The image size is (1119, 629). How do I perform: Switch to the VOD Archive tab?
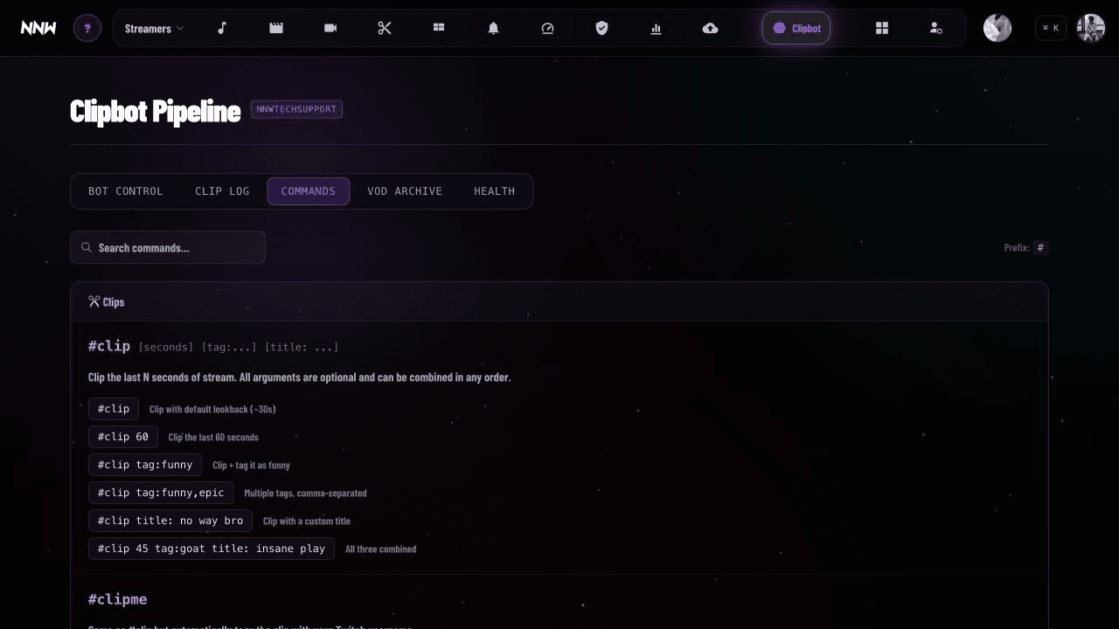pos(405,191)
